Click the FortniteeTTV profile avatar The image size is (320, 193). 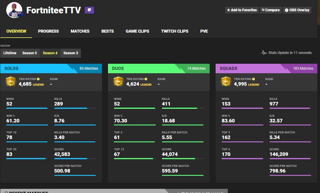tap(14, 10)
